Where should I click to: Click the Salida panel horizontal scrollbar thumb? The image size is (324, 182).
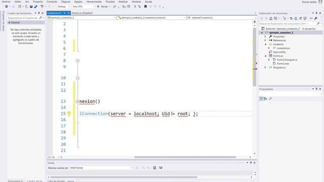(124, 177)
